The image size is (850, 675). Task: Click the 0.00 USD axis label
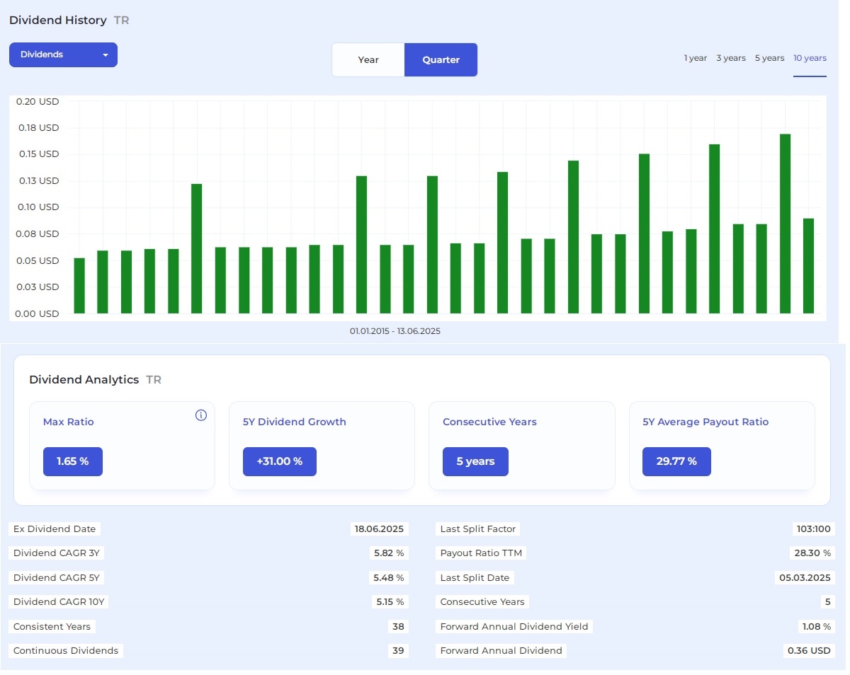[37, 314]
